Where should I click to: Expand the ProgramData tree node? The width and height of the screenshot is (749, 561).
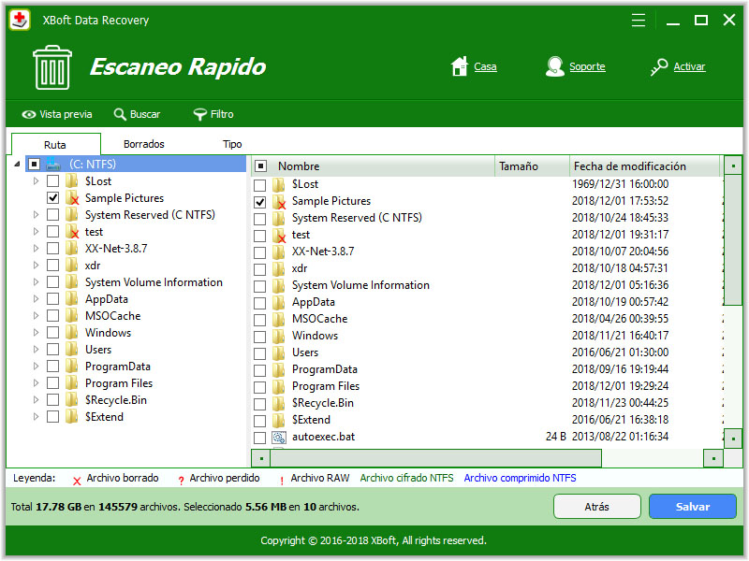[36, 367]
